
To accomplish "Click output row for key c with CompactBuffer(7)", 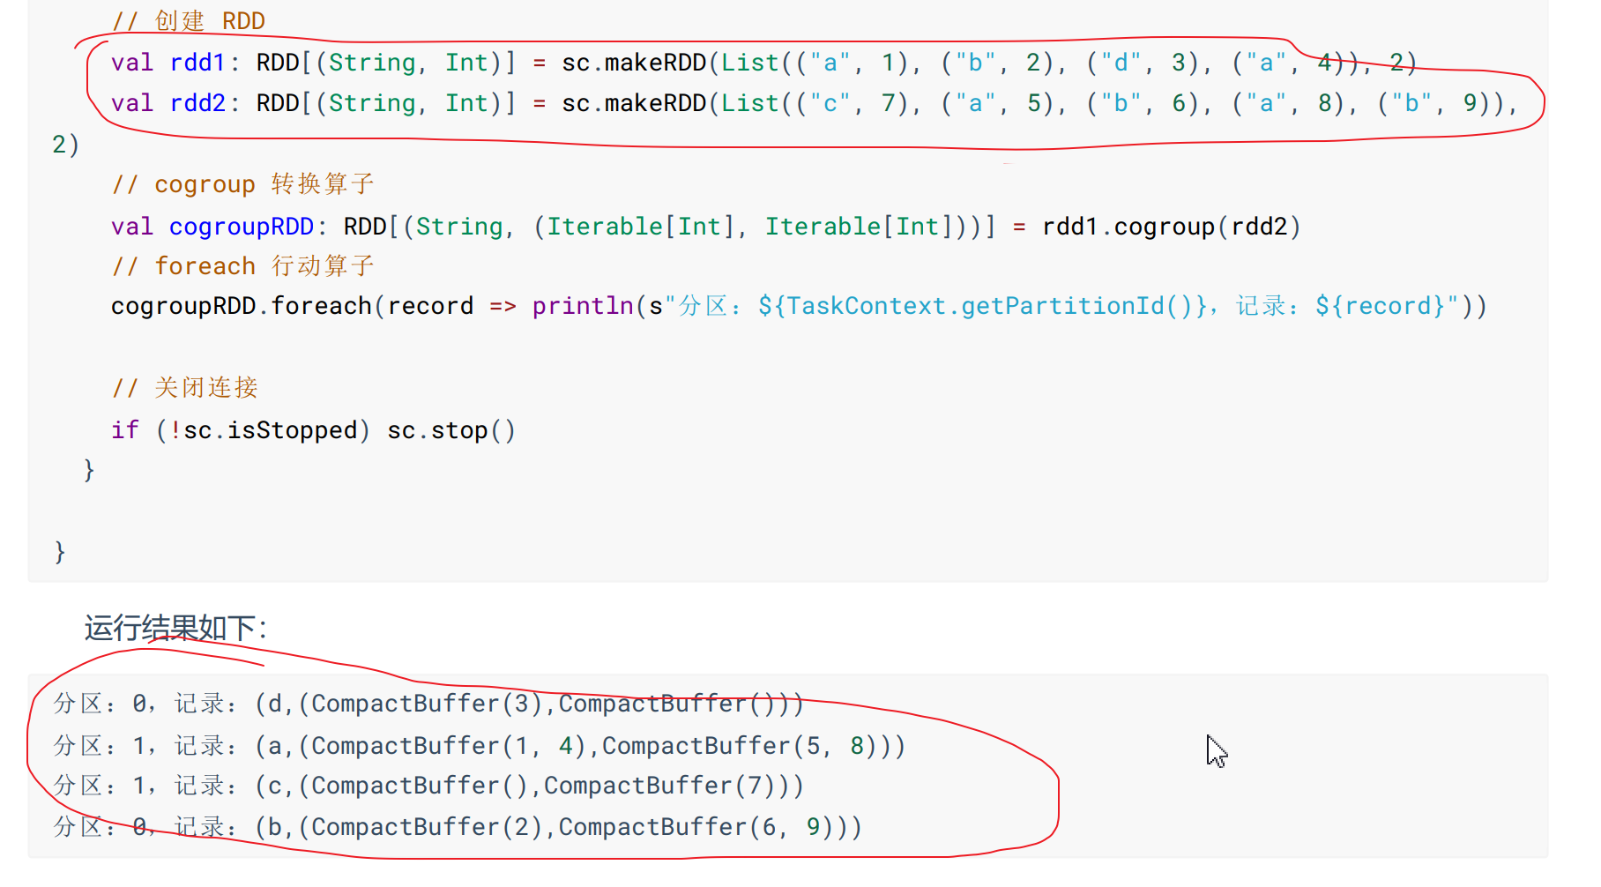I will pyautogui.click(x=428, y=786).
